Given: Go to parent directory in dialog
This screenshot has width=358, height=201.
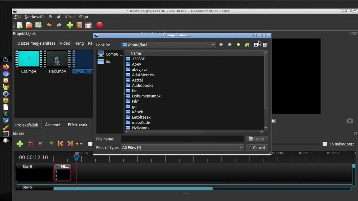Looking at the screenshot, I should pos(238,45).
